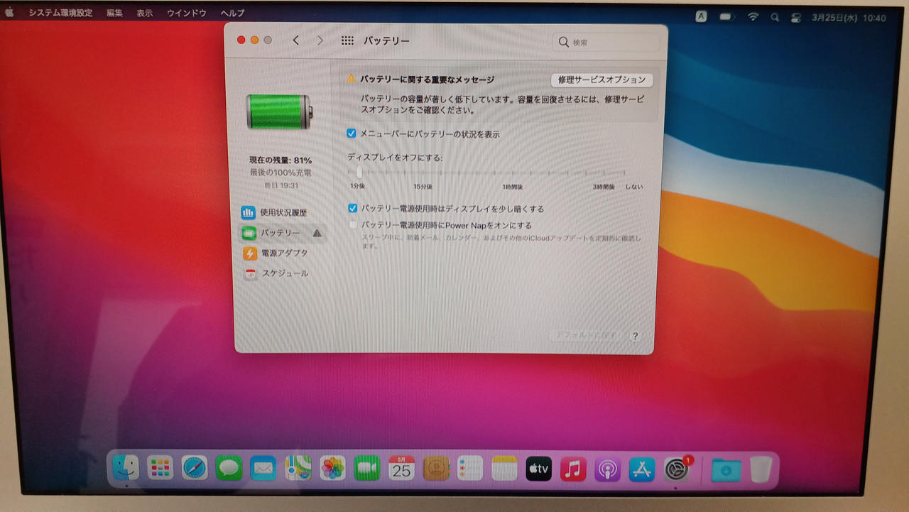Viewport: 909px width, 512px height.
Task: Launch the Apple TV app from the Dock
Action: pyautogui.click(x=538, y=469)
